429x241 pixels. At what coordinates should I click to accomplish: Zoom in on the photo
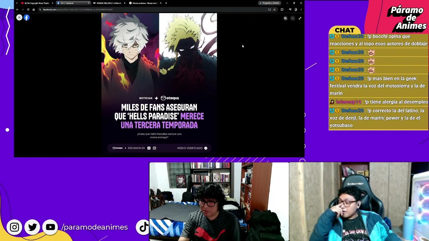[286, 18]
